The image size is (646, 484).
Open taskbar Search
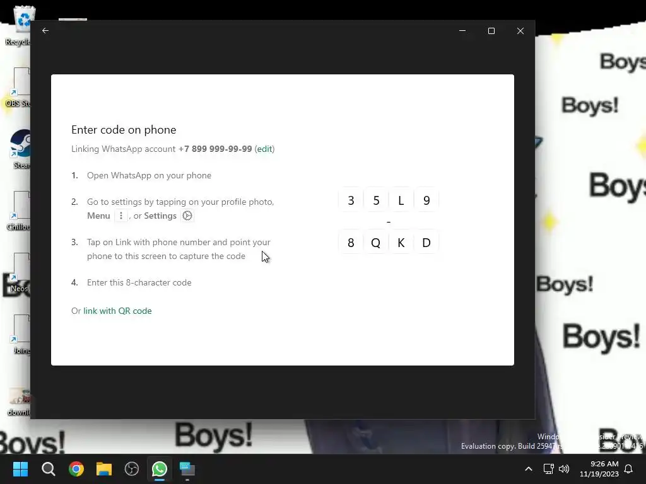point(48,469)
